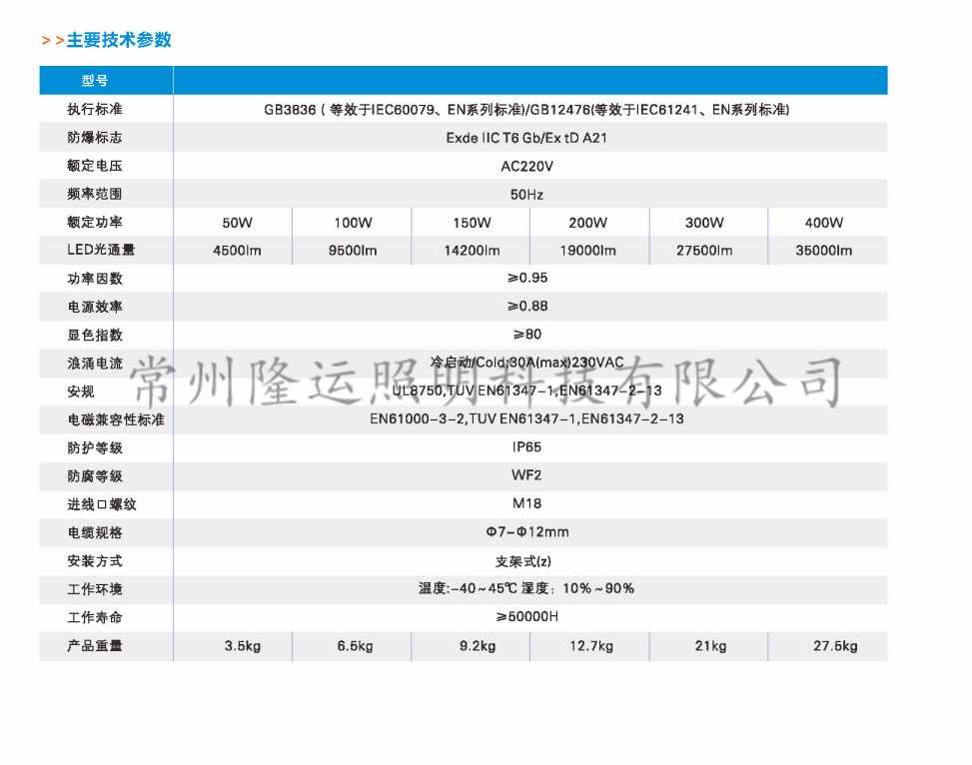Click the 显色指数 row label
972x765 pixels.
95,335
